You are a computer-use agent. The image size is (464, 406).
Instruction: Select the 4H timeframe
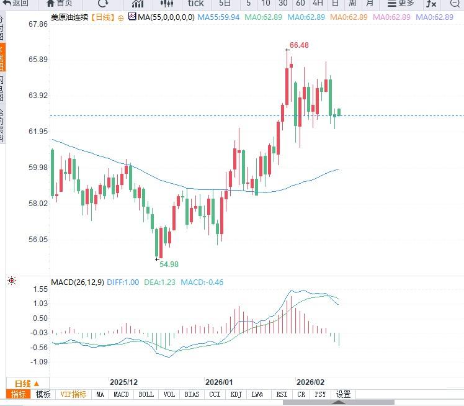click(x=318, y=3)
